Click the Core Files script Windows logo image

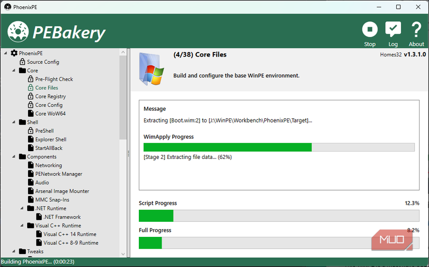151,69
